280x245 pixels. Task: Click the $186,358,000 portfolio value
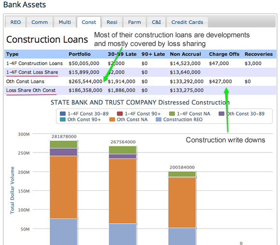[85, 90]
